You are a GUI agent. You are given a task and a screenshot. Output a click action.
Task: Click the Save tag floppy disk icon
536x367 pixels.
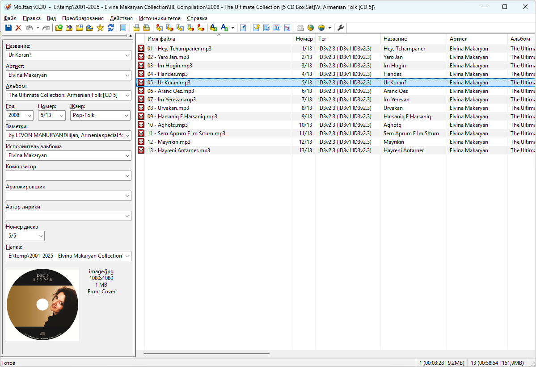pyautogui.click(x=8, y=28)
